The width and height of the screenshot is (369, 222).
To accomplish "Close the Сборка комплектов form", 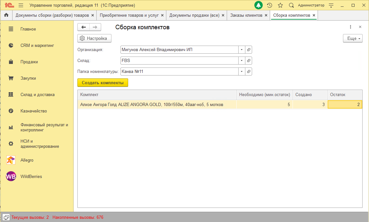I will (360, 27).
